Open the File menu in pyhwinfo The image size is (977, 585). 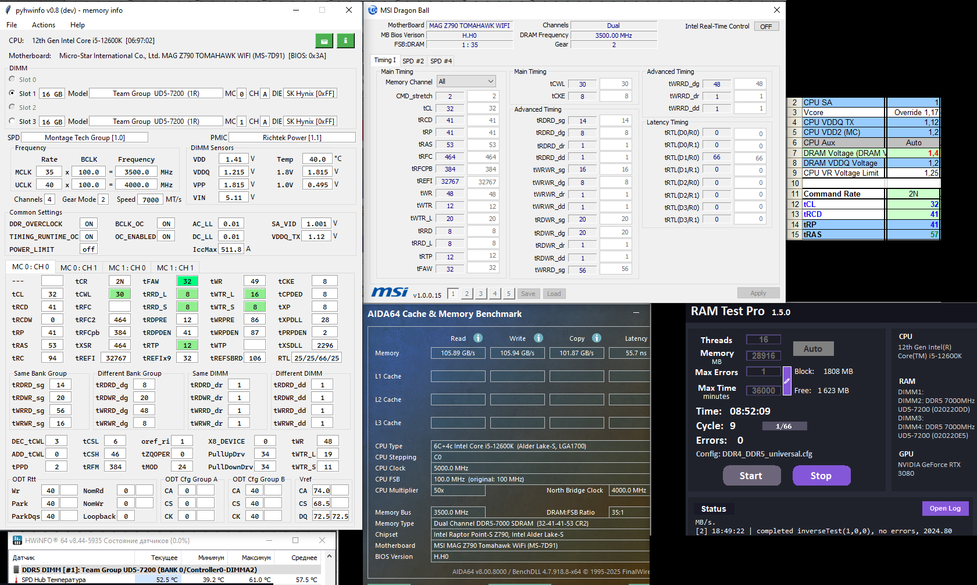pyautogui.click(x=12, y=25)
